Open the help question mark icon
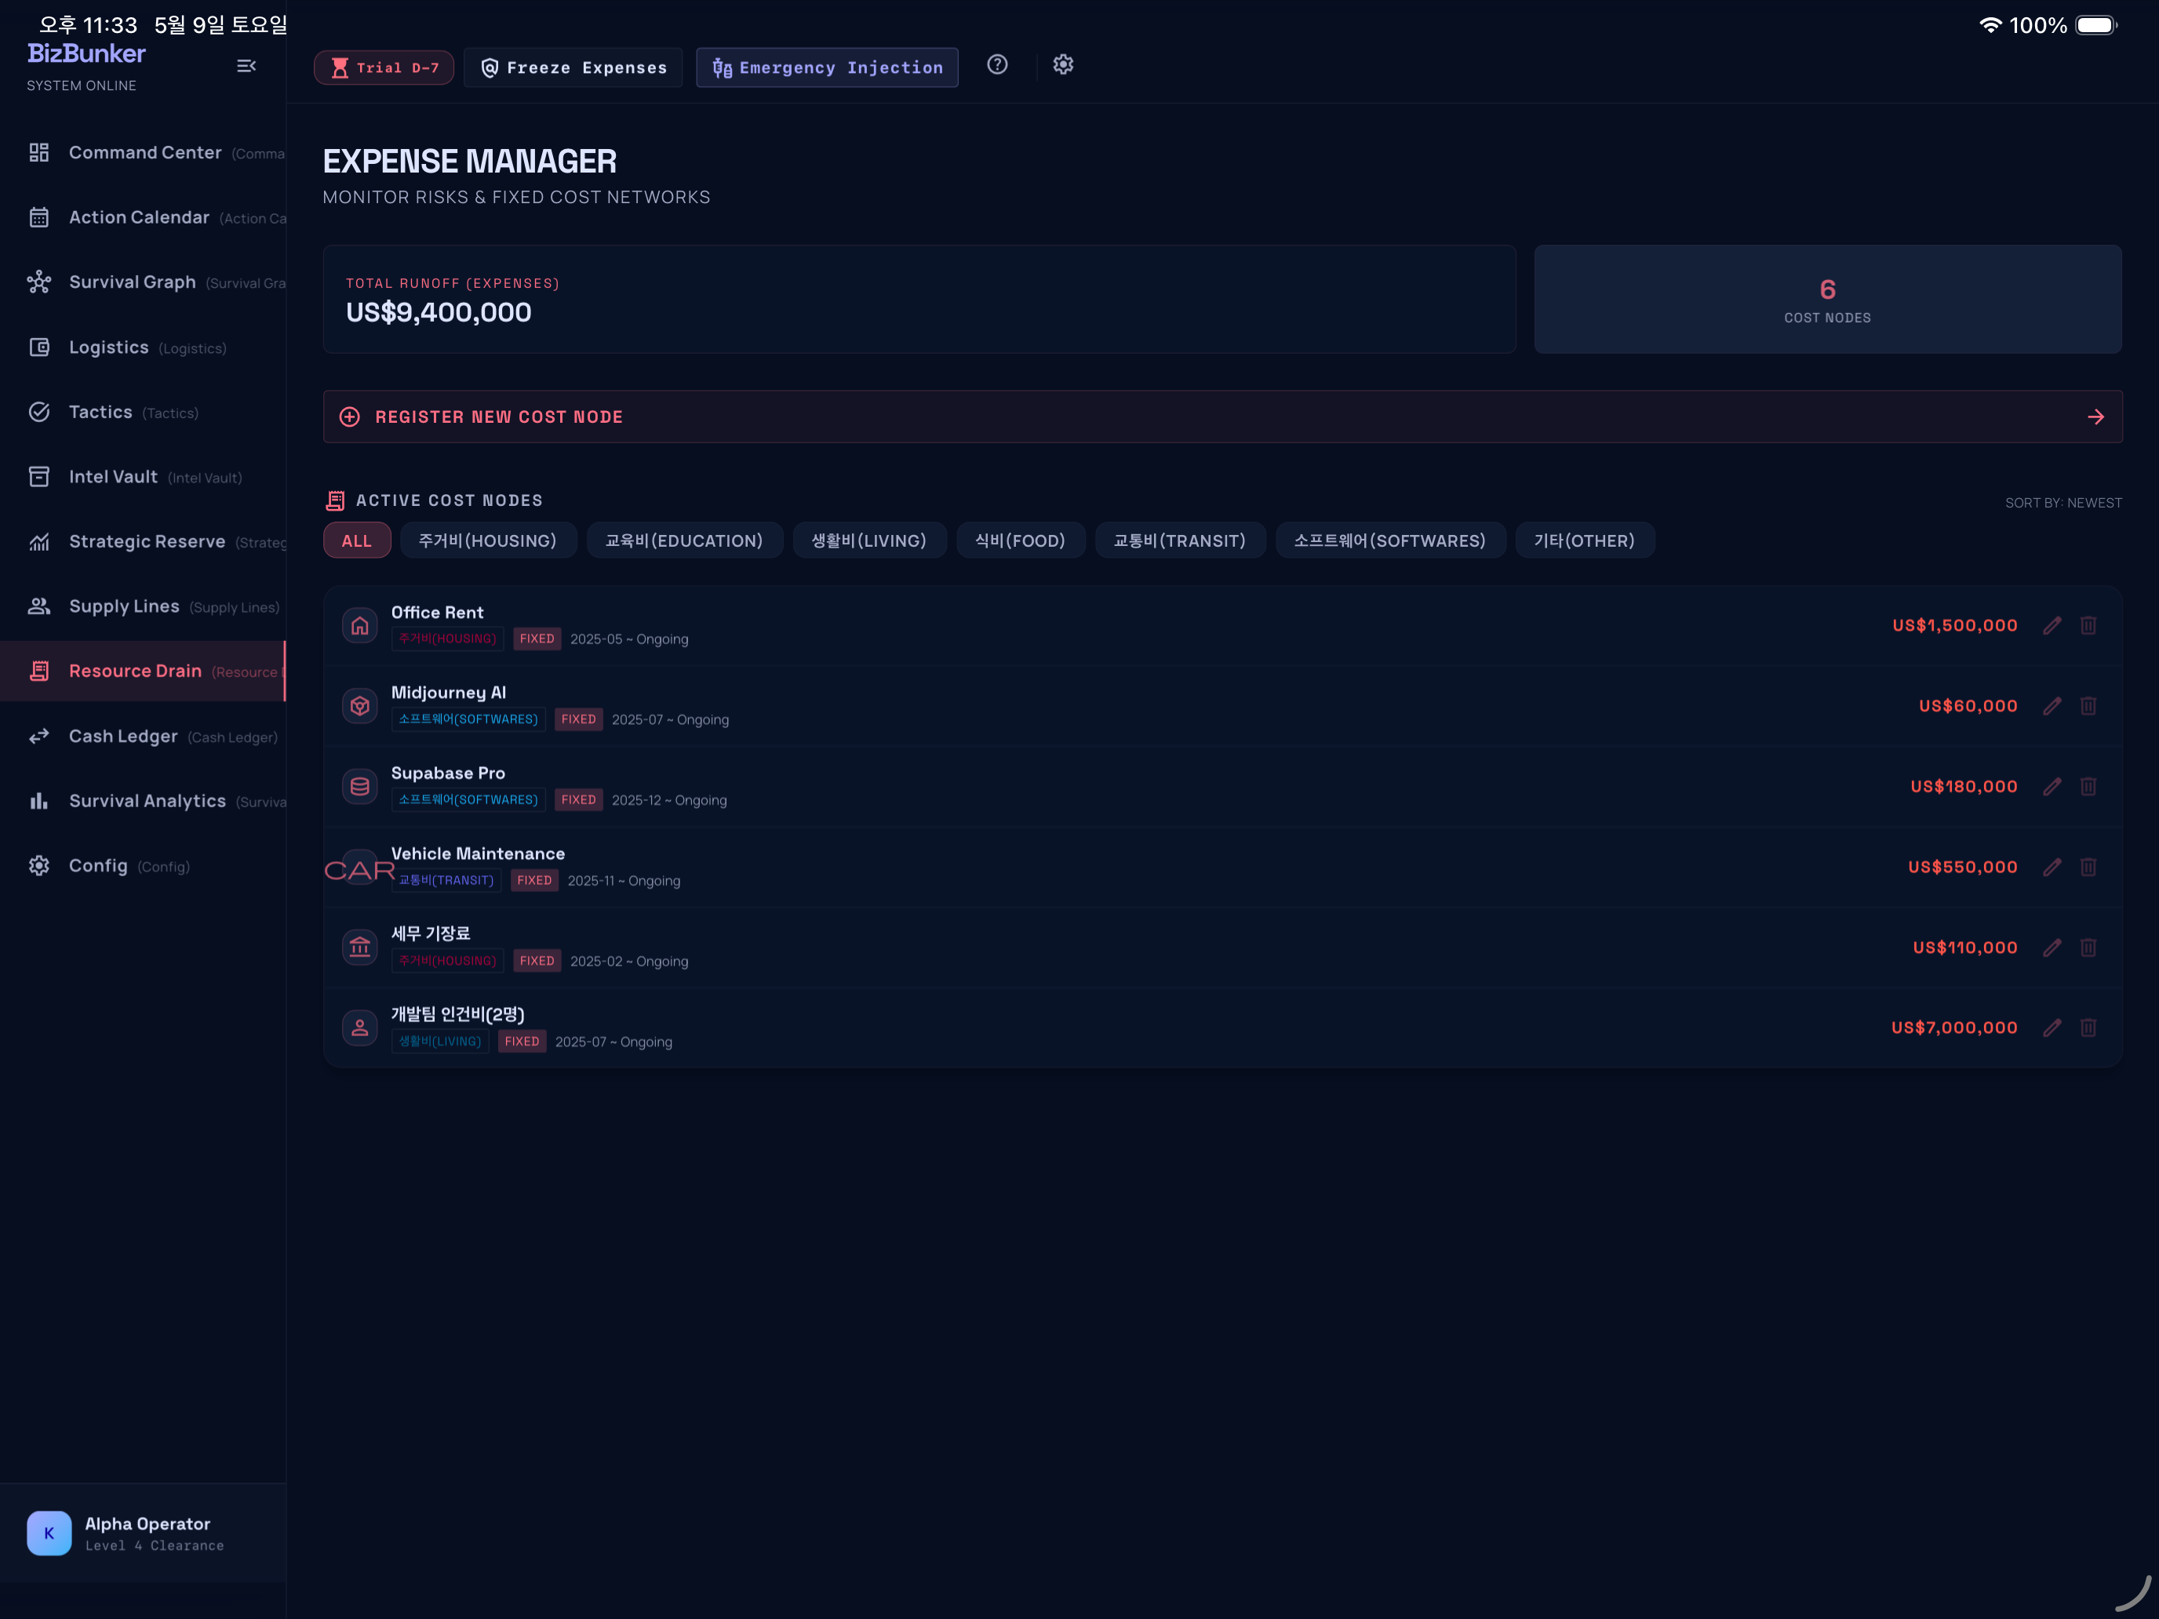 pos(996,64)
